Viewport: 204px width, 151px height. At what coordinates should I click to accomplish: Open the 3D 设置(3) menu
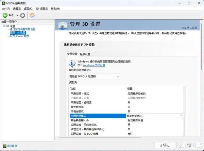[x=42, y=9]
